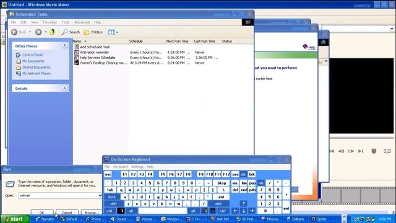Click the tab key on keyboard
This screenshot has height=223, width=396.
tap(110, 190)
